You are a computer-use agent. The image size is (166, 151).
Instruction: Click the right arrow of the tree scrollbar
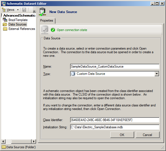[34, 141]
